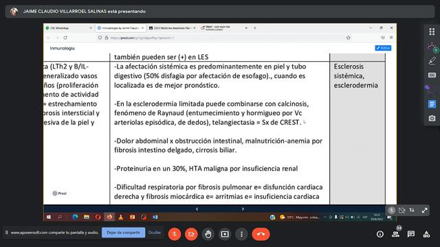Click cloud recording icon in sidebar
The image size is (440, 247).
432,47
